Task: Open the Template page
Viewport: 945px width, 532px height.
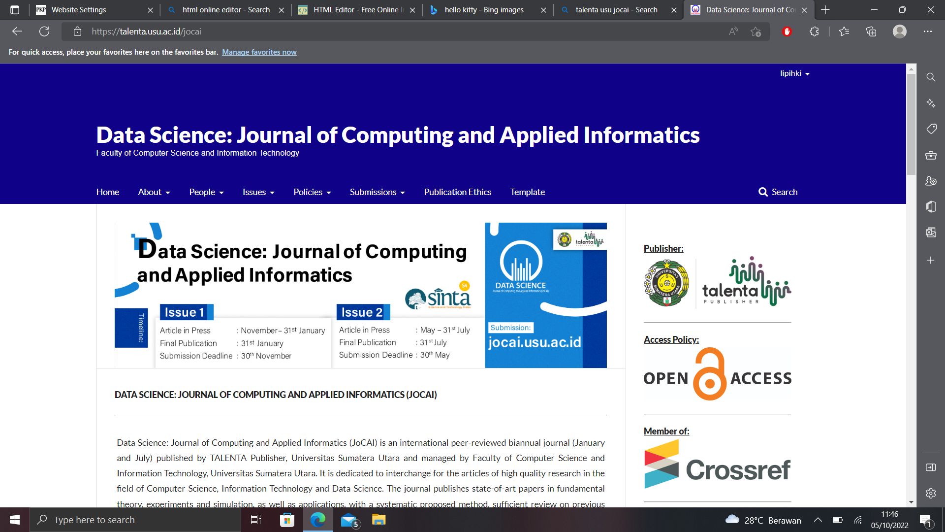Action: 528,192
